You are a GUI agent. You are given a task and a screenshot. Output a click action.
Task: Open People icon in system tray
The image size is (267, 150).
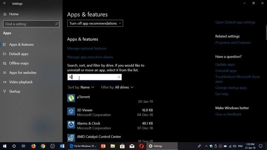click(x=199, y=146)
